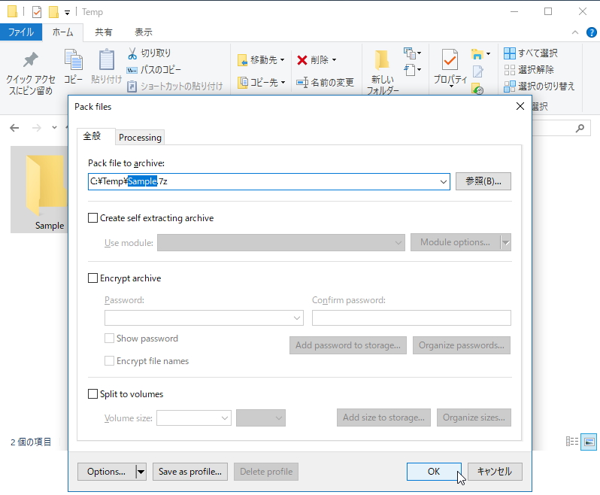600x495 pixels.
Task: Click the New folder (新しいフォルダー) icon
Action: (x=382, y=60)
